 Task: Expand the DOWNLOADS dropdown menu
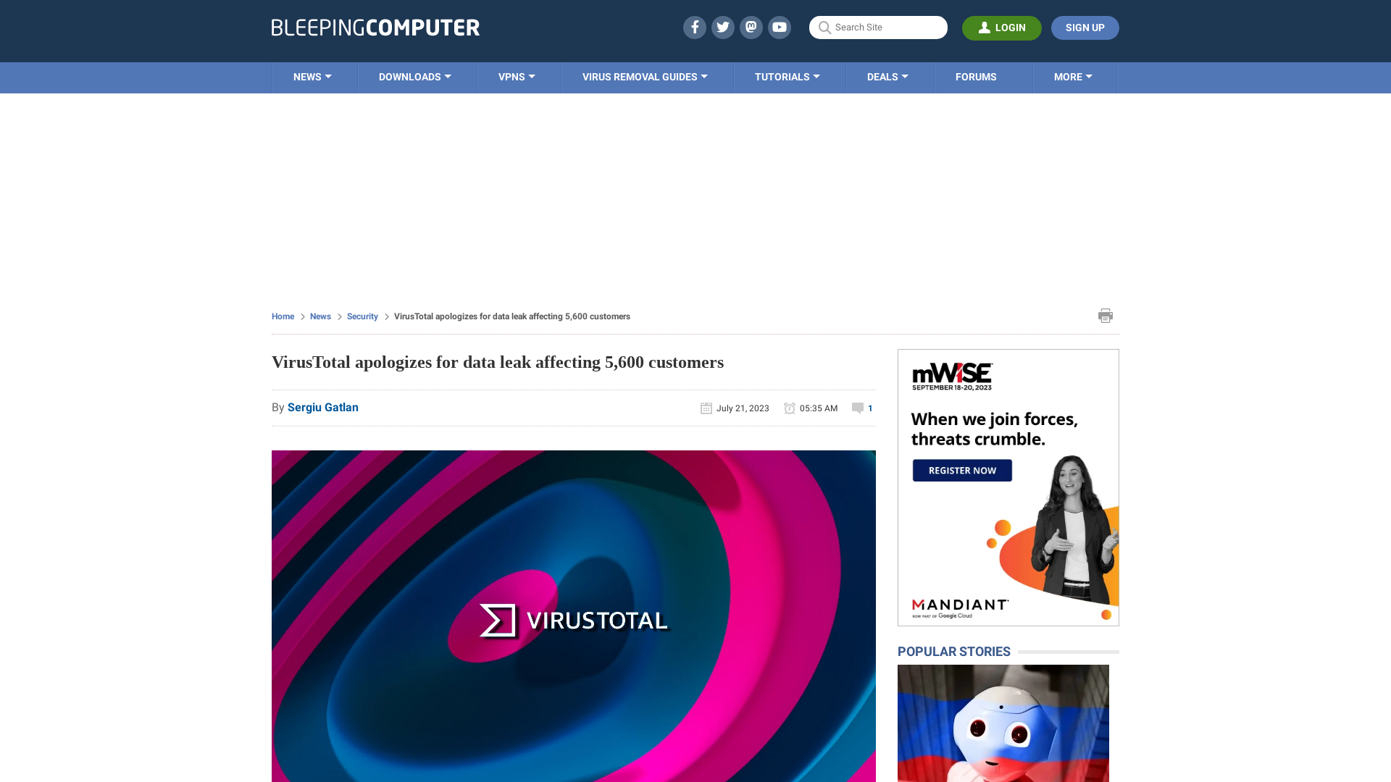(x=414, y=76)
